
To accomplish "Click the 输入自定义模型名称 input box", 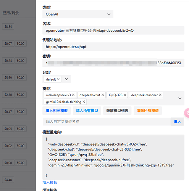I will [107, 121].
